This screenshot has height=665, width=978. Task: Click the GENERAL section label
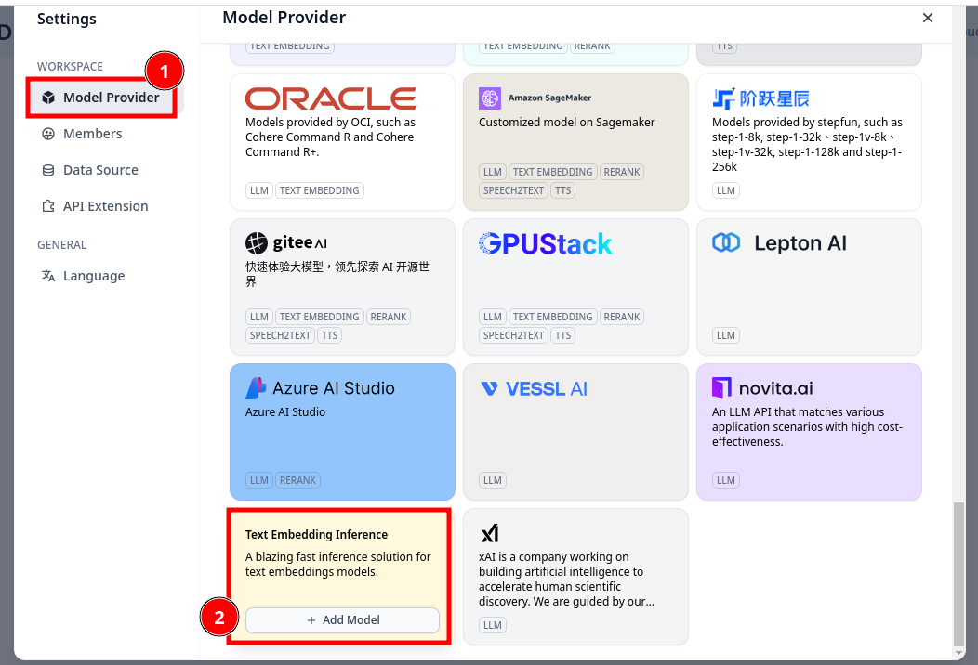[x=61, y=245]
